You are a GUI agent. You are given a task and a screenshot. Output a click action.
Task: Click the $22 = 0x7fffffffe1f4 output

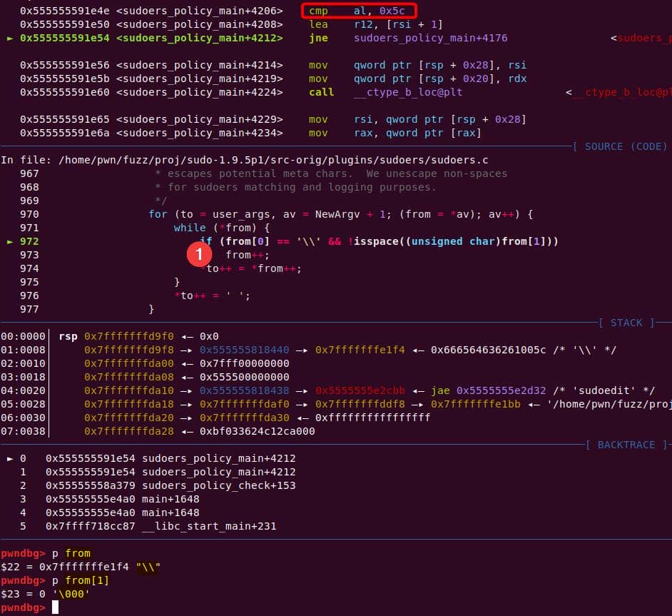[x=80, y=567]
